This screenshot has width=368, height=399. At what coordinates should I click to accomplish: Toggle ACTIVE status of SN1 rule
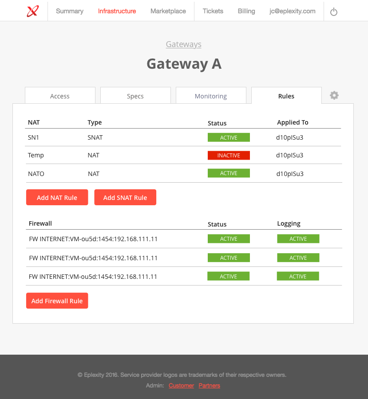(229, 137)
